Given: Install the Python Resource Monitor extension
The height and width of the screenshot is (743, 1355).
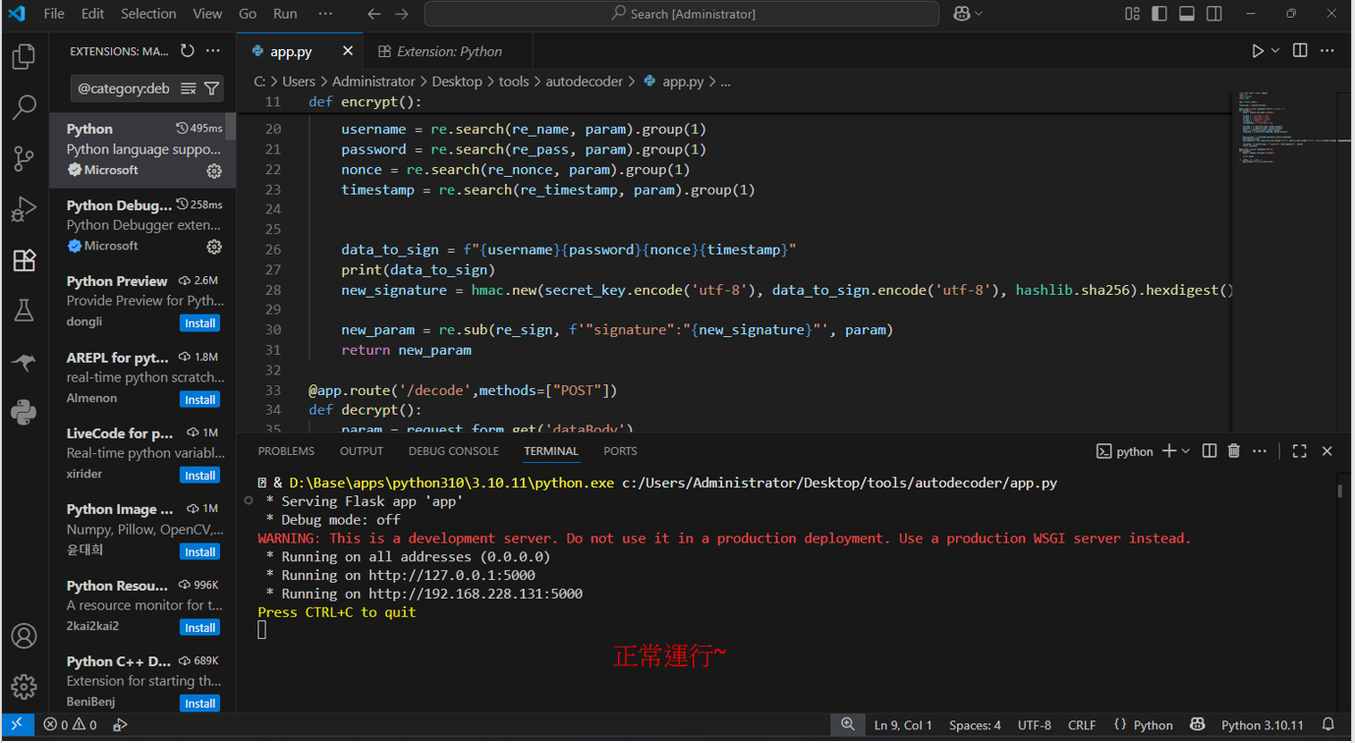Looking at the screenshot, I should (x=200, y=628).
